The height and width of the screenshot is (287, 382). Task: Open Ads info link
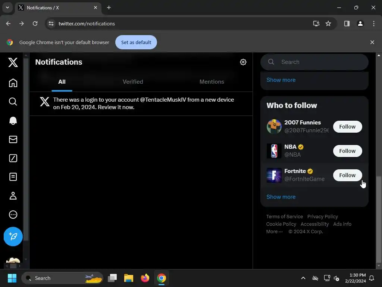coord(342,224)
